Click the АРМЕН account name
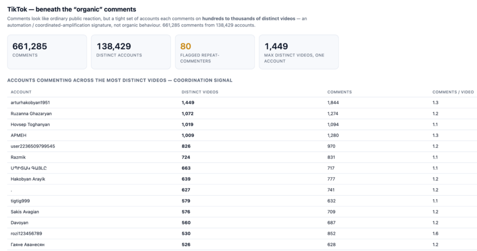Viewport: 477px width, 251px height. [19, 136]
